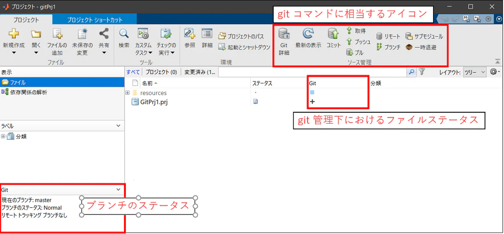Select ファイル view in sidebar
Image resolution: width=504 pixels, height=234 pixels.
(x=62, y=82)
